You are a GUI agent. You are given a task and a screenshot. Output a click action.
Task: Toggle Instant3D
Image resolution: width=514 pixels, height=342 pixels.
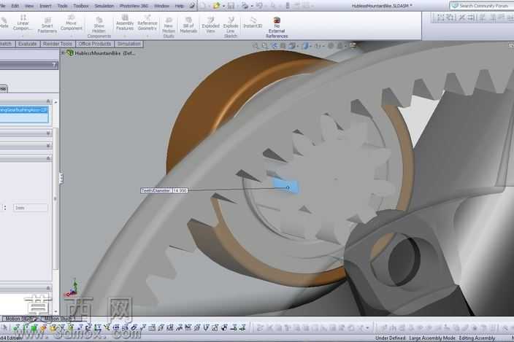pyautogui.click(x=253, y=23)
